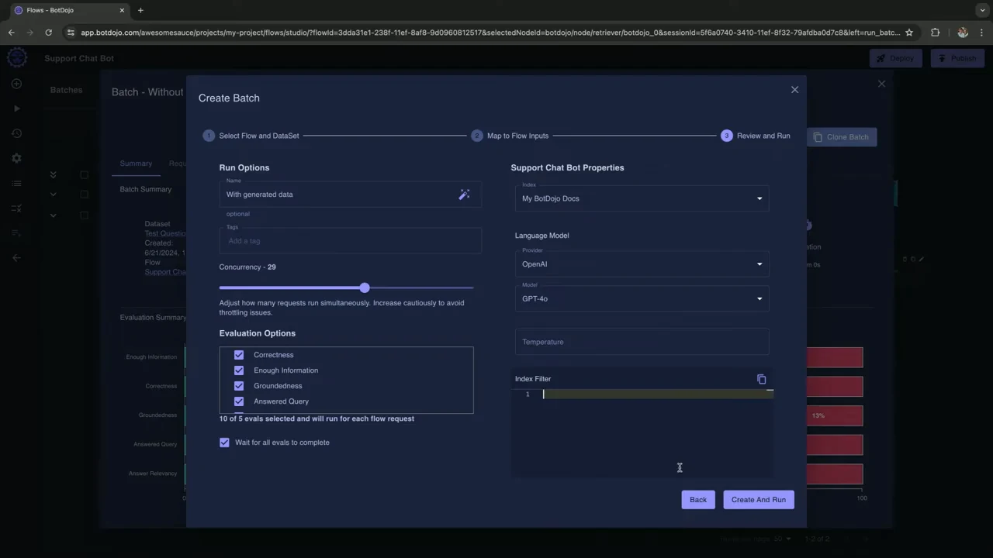Click the magic wand generate name icon
Image resolution: width=993 pixels, height=558 pixels.
464,195
